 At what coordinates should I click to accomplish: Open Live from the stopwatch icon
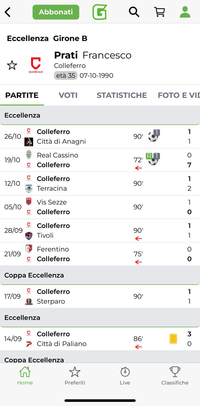(125, 376)
